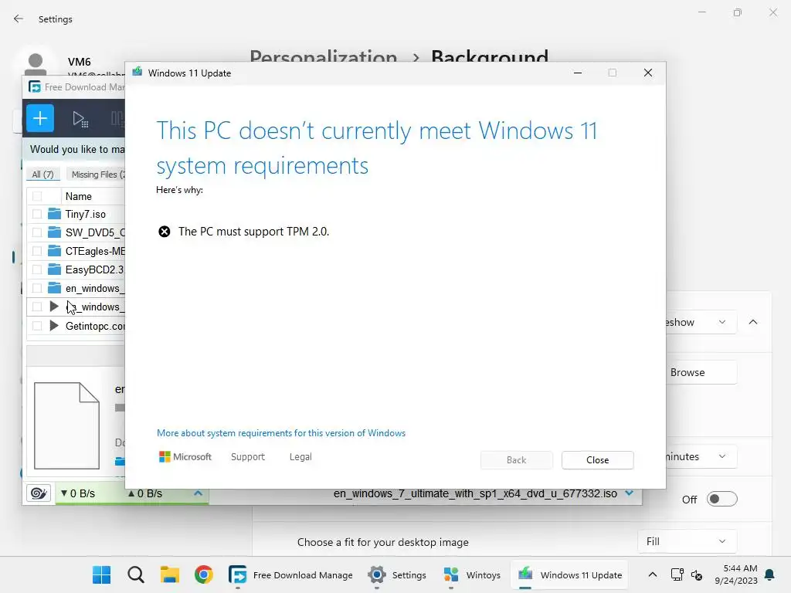
Task: Check the CTEagles row checkbox
Action: [37, 251]
